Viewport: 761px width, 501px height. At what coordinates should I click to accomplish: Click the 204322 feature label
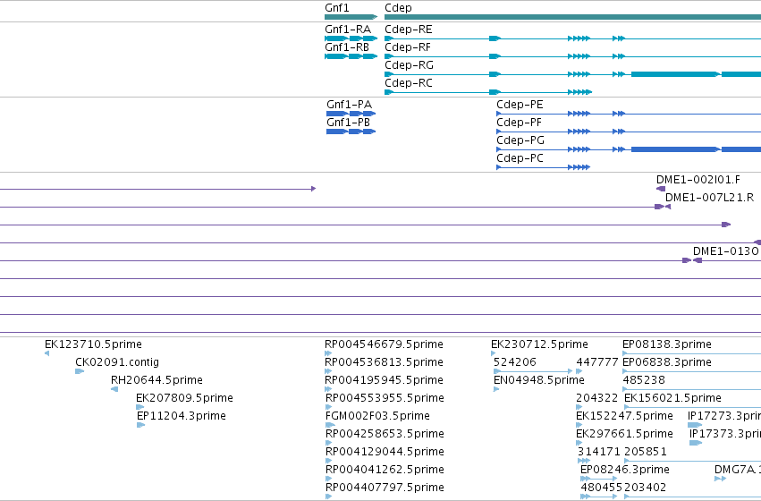pyautogui.click(x=597, y=398)
